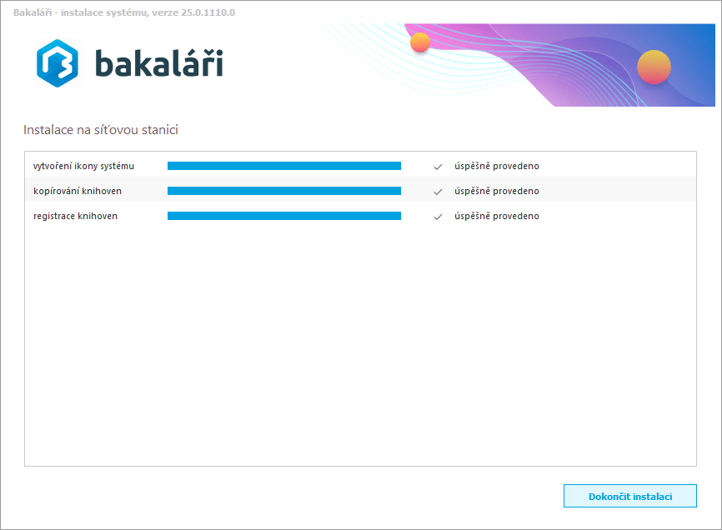Select the registrace knihoven step label

75,216
